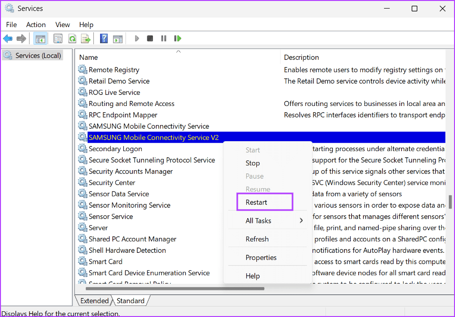The width and height of the screenshot is (455, 317).
Task: Open the View menu
Action: tap(62, 25)
